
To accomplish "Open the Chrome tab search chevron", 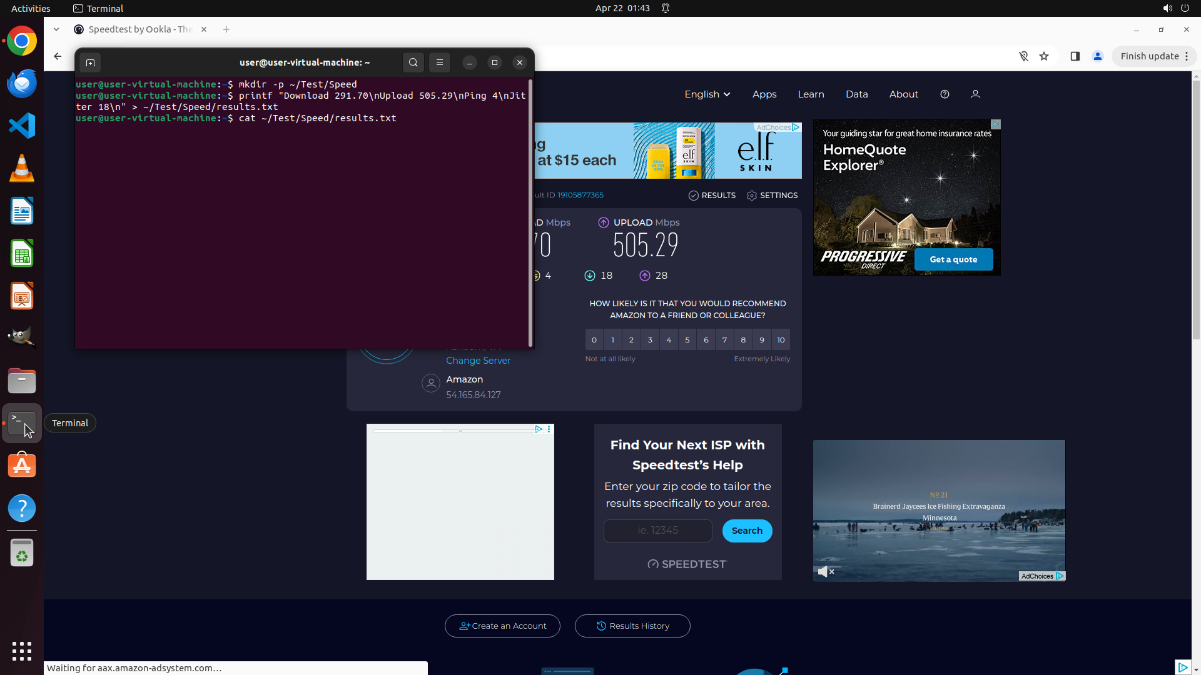I will (x=56, y=29).
